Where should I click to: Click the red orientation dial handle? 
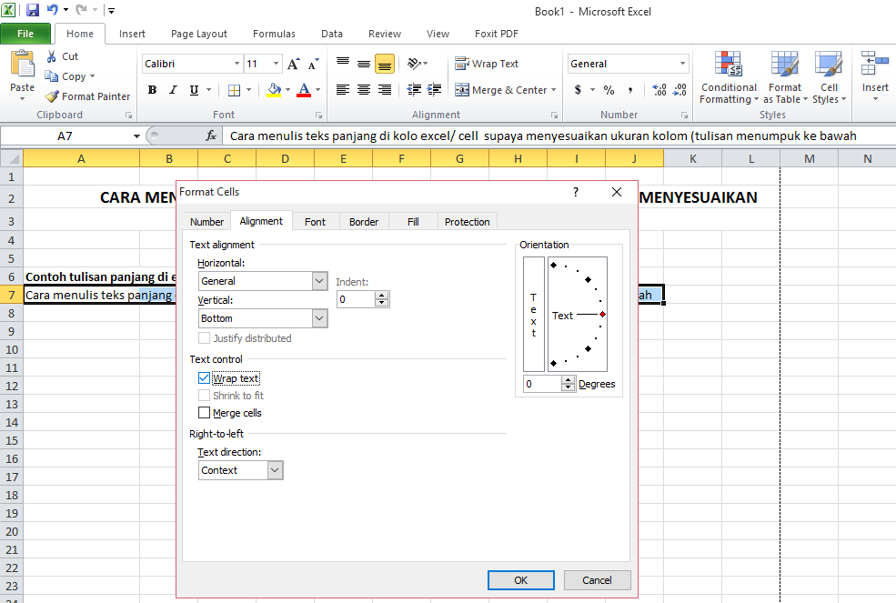[602, 315]
